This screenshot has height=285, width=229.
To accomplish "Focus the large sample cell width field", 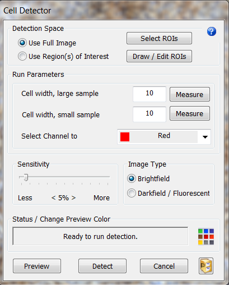I will click(149, 94).
